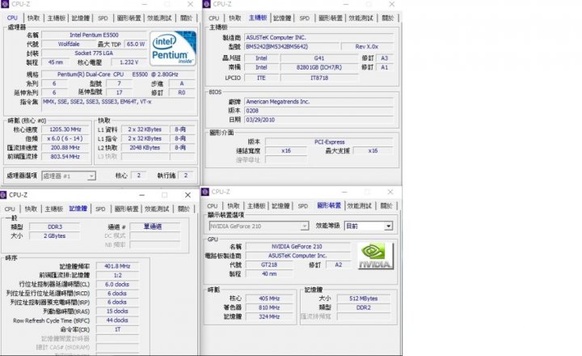Screen dimensions: 582x356
Task: Select 快取 tab in mainboard window
Action: point(235,18)
